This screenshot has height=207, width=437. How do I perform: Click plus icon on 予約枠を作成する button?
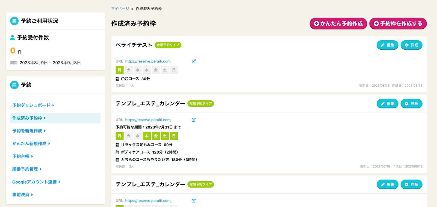coord(376,24)
